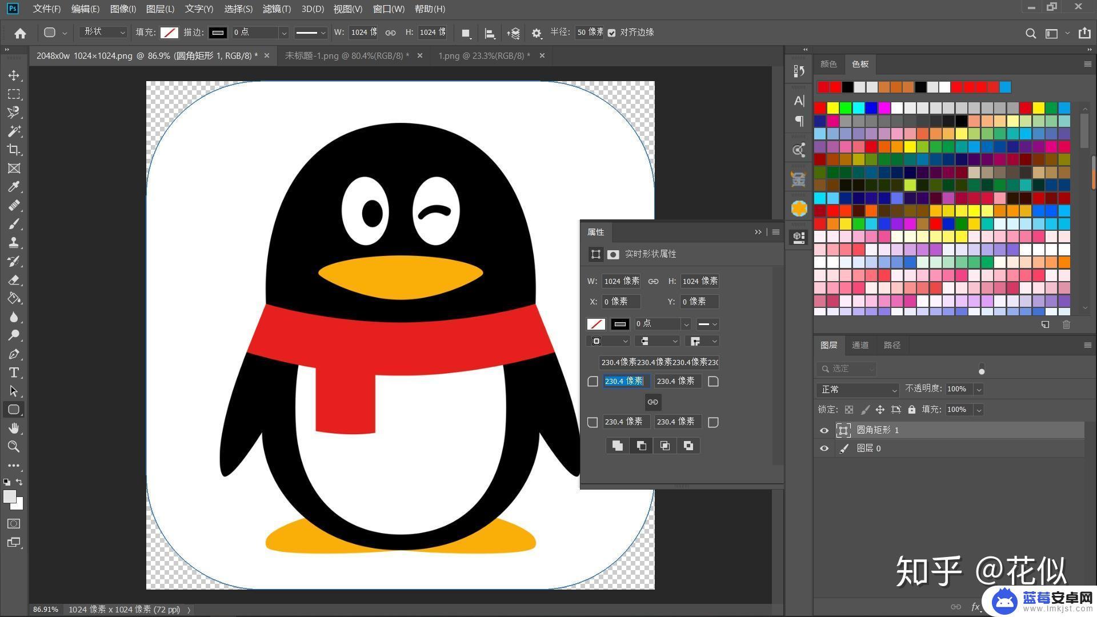Select the Pen tool
This screenshot has height=617, width=1097.
point(14,354)
